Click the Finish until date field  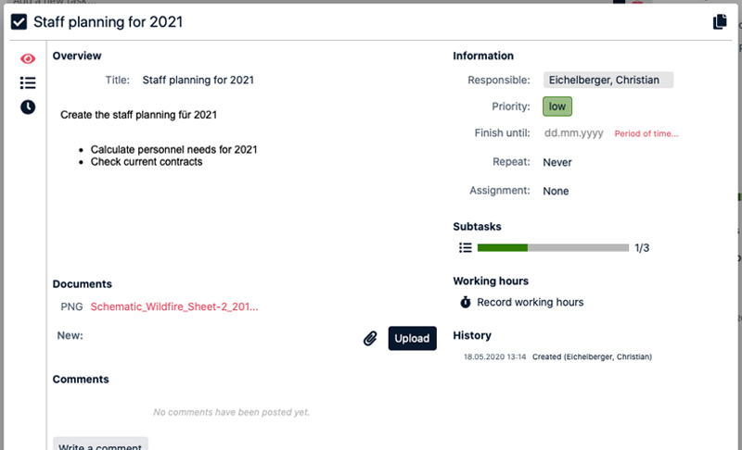574,133
